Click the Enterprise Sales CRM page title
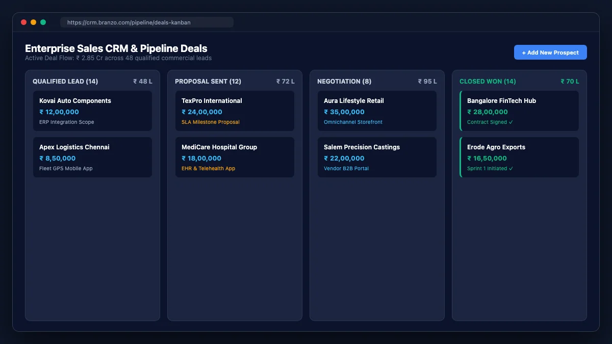The image size is (612, 344). point(116,48)
